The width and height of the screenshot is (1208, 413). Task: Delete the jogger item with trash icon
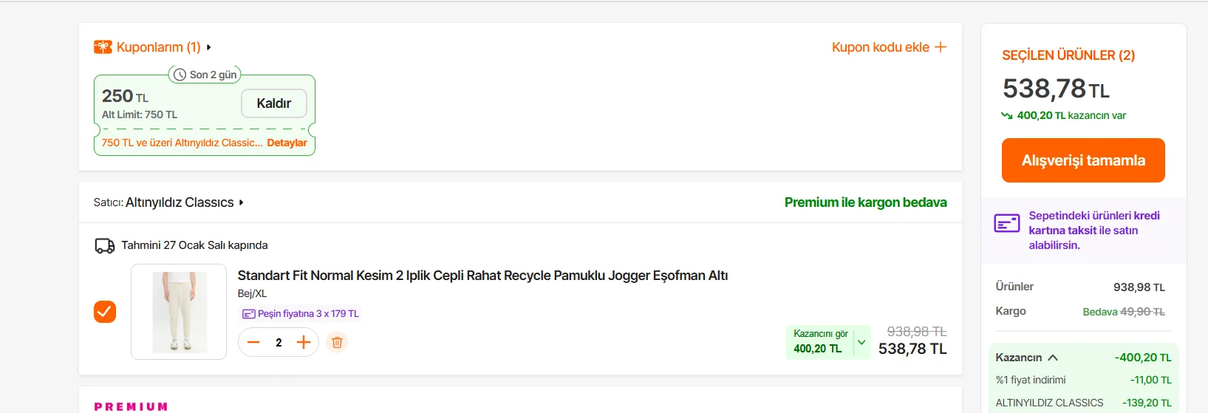337,342
